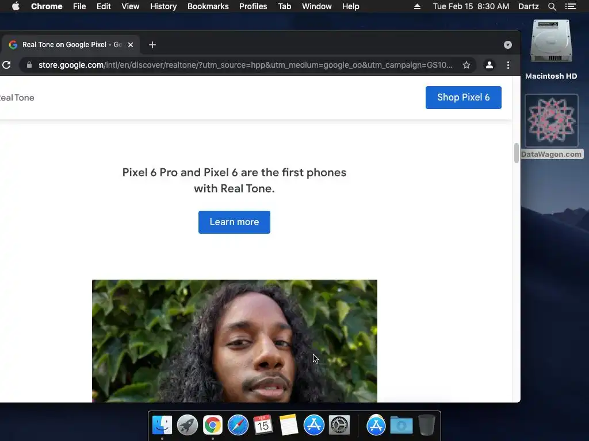589x441 pixels.
Task: Open the History menu
Action: pyautogui.click(x=163, y=6)
